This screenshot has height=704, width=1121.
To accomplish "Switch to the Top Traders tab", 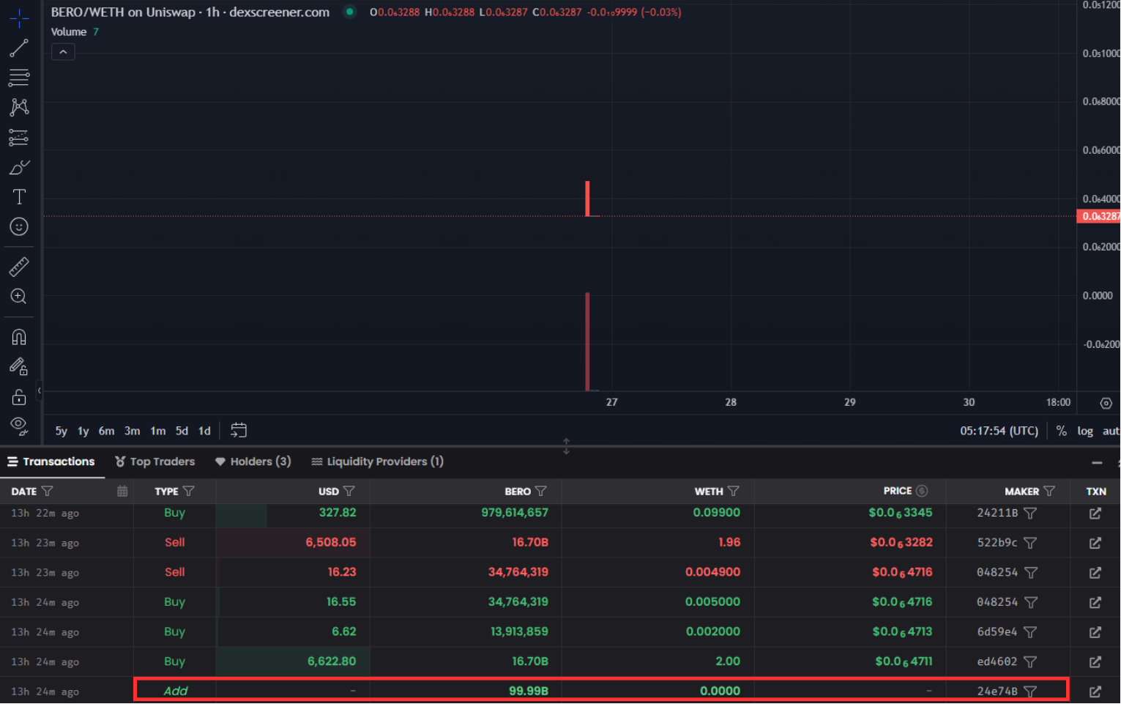I will [155, 462].
